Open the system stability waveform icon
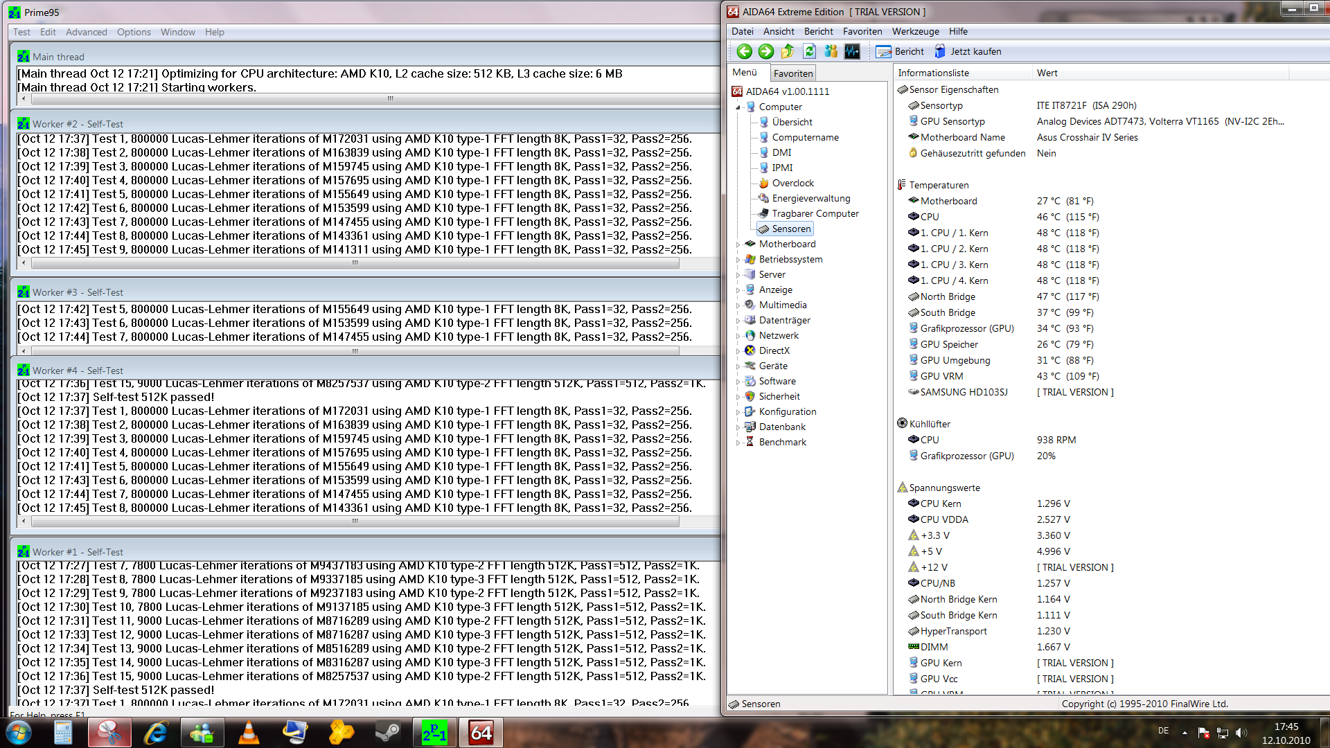Screen dimensions: 1330x748 click(852, 51)
